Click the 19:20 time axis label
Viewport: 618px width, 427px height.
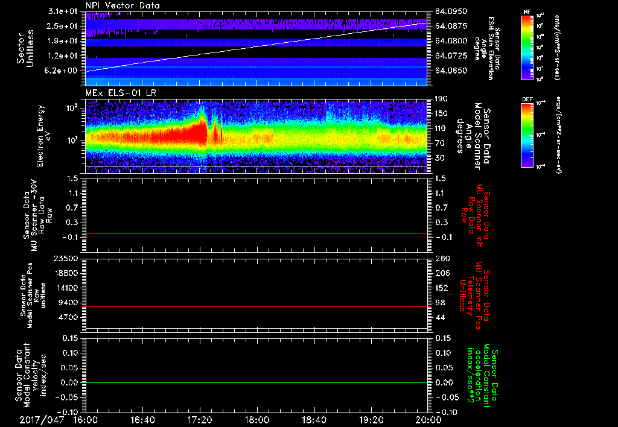point(371,420)
